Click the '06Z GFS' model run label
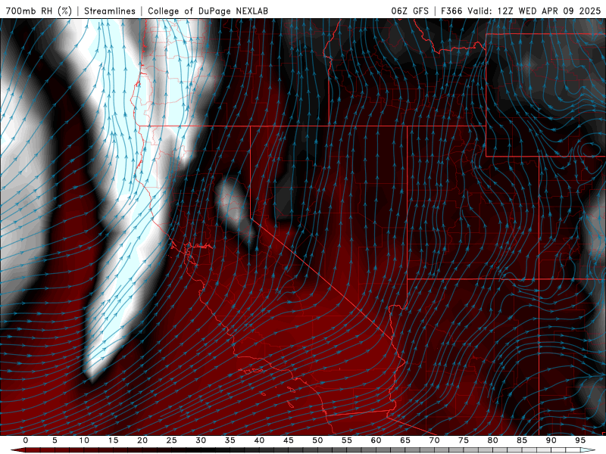The width and height of the screenshot is (606, 454). point(410,11)
